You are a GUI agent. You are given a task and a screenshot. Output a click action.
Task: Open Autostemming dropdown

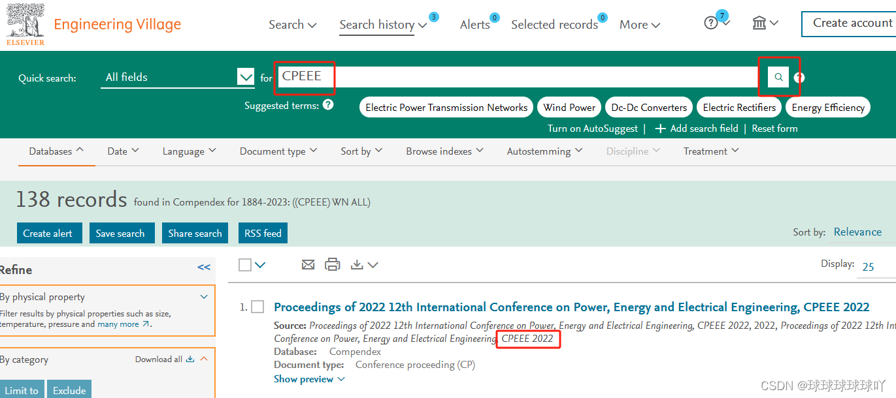point(544,151)
